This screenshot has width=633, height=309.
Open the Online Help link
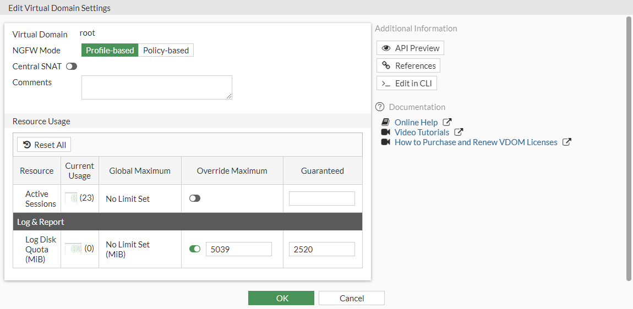tap(416, 123)
